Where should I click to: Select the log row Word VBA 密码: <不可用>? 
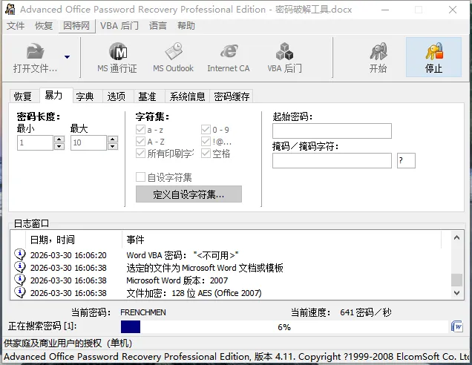pos(232,255)
